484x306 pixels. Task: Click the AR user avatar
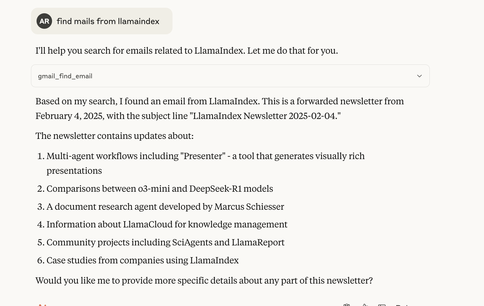(x=44, y=21)
